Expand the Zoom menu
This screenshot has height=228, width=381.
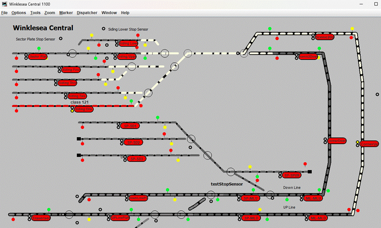(x=49, y=13)
